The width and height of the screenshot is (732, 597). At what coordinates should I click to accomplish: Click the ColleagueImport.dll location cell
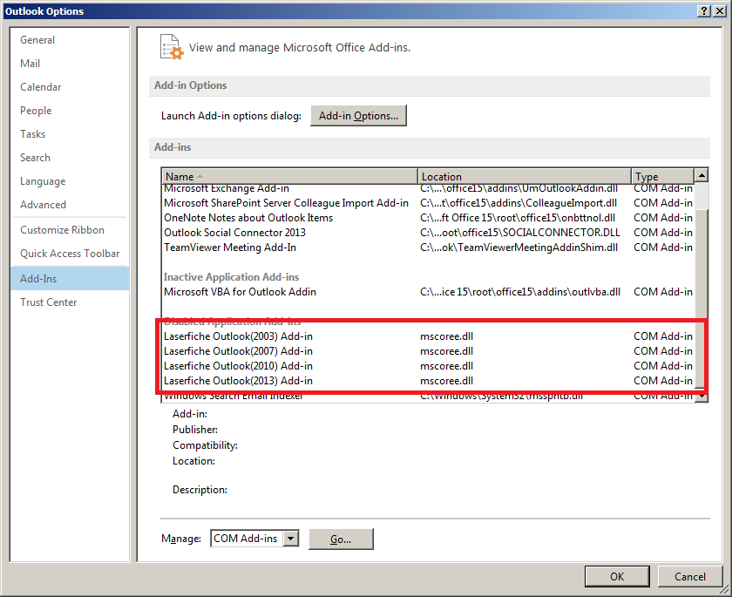(x=518, y=203)
